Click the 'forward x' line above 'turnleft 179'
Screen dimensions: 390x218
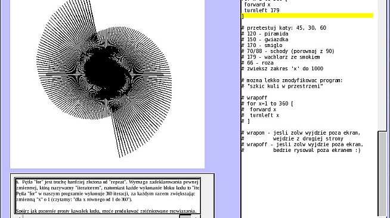[257, 5]
